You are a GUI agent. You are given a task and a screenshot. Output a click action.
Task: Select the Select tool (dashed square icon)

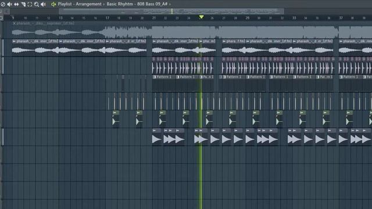click(x=30, y=4)
